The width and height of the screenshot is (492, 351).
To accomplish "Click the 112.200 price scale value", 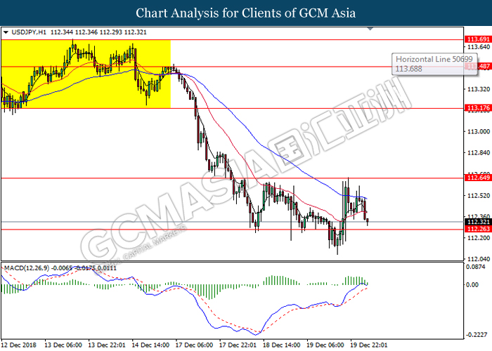I will [x=479, y=238].
